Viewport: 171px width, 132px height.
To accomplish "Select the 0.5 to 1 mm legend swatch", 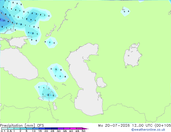I will [11, 128].
